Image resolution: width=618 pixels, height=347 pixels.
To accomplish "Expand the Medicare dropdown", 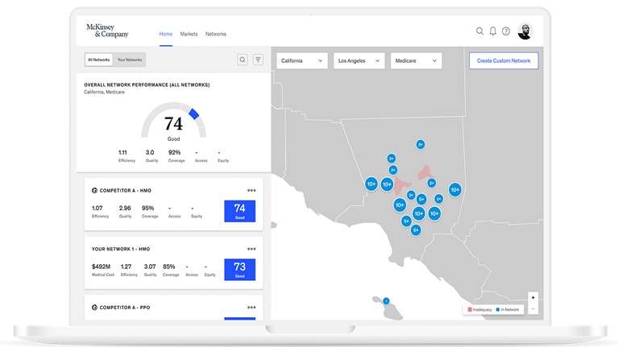I will pos(417,60).
